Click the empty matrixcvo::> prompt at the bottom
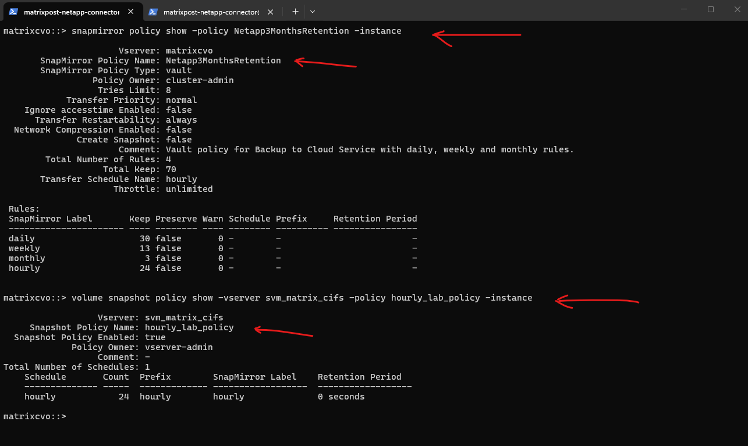 pyautogui.click(x=35, y=416)
